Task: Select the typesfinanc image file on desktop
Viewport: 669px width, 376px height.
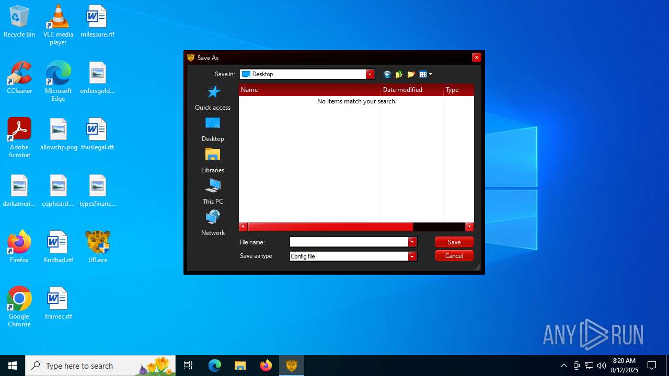Action: click(x=97, y=191)
